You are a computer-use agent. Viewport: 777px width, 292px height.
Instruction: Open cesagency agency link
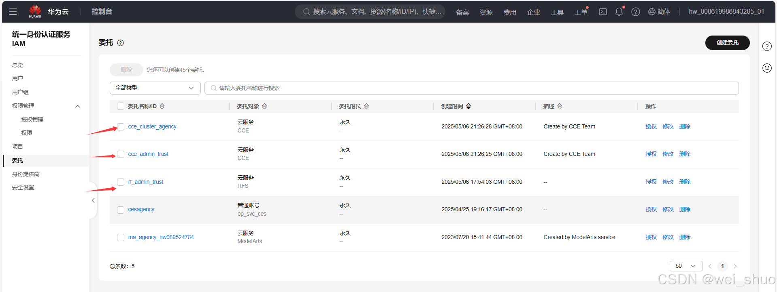pyautogui.click(x=141, y=209)
